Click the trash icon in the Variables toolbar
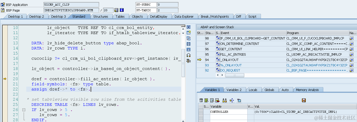This screenshot has height=122, width=357. [201, 100]
